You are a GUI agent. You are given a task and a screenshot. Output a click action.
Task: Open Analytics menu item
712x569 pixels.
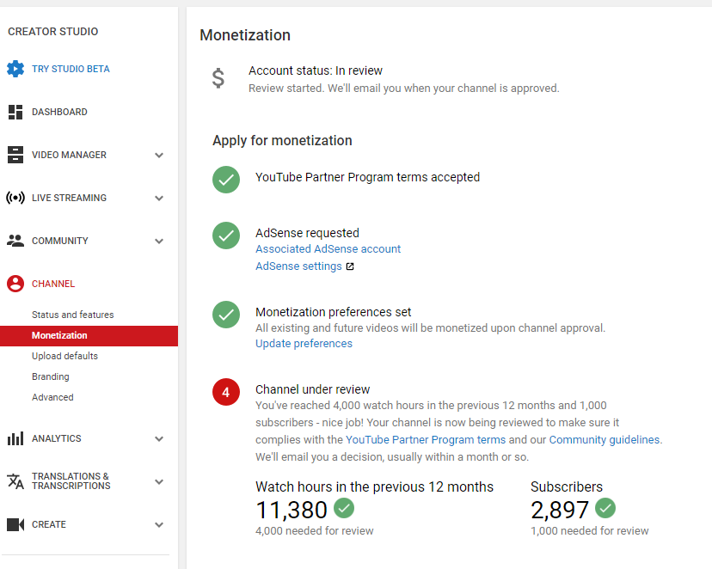pyautogui.click(x=56, y=438)
